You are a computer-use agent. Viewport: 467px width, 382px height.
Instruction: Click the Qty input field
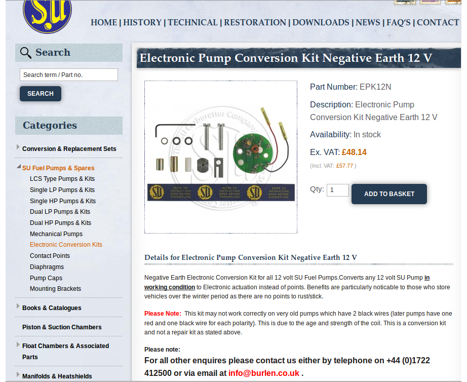pyautogui.click(x=338, y=190)
